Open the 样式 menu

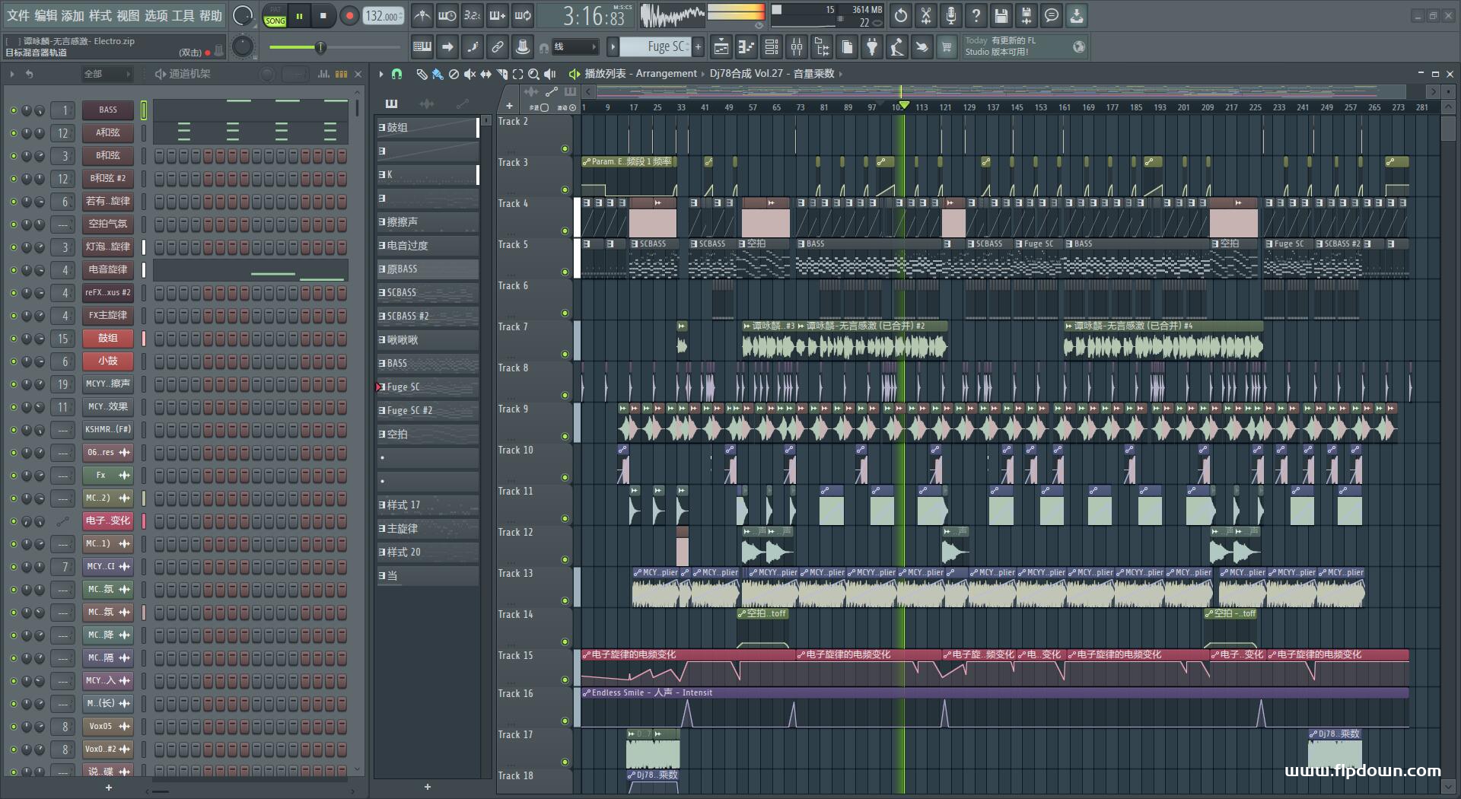(100, 15)
